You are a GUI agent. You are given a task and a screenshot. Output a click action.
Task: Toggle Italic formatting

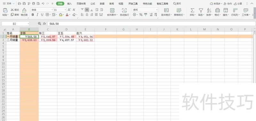coord(37,15)
